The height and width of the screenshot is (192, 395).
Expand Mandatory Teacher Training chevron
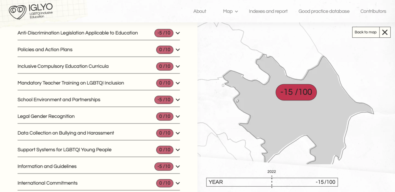point(178,83)
